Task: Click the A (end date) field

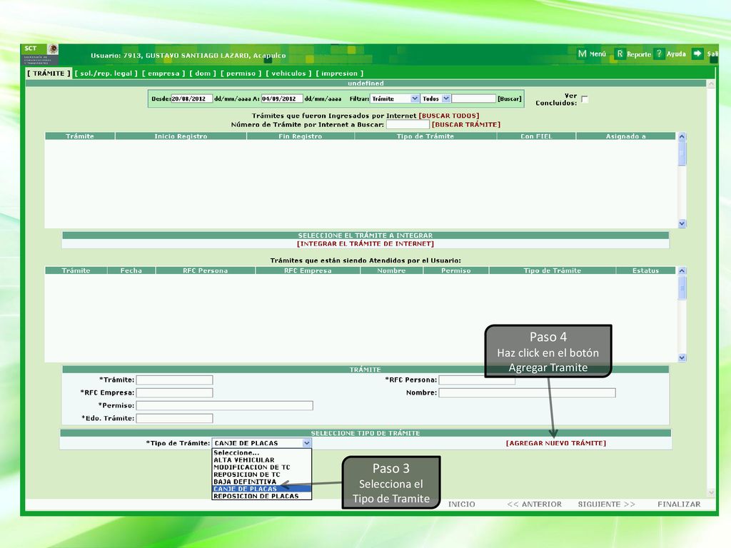Action: [x=282, y=98]
